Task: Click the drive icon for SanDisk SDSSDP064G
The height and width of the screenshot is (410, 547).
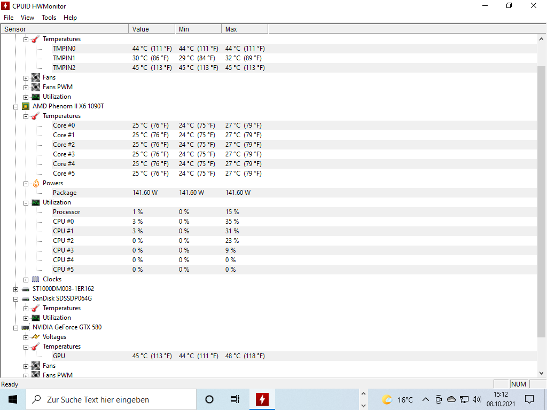Action: (x=26, y=299)
